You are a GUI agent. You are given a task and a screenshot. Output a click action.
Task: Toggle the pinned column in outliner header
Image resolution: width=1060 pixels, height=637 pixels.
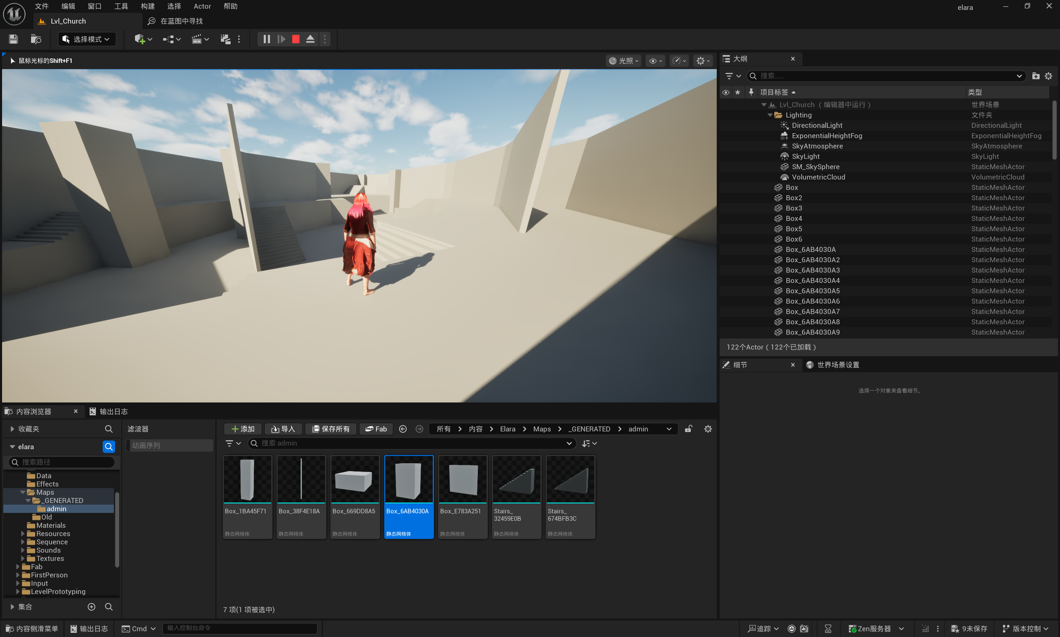point(751,92)
